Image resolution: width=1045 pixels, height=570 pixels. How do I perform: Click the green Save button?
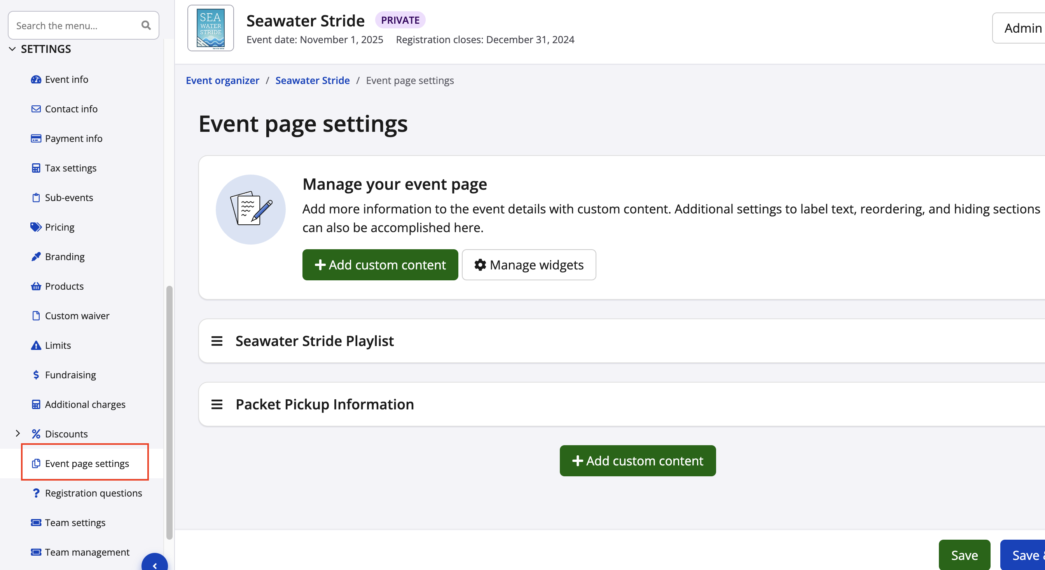pyautogui.click(x=964, y=555)
